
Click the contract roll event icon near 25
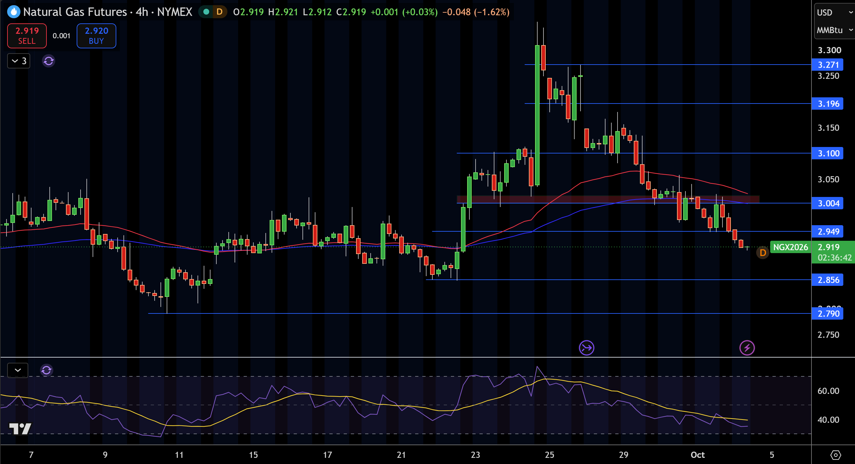586,348
